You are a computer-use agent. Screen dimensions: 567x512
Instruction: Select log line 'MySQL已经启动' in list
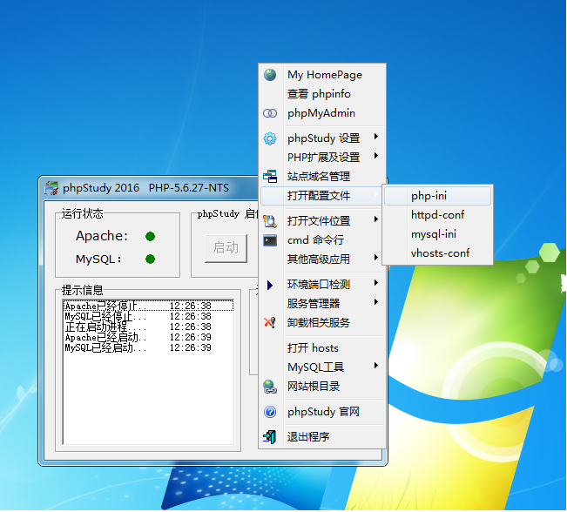(x=148, y=348)
